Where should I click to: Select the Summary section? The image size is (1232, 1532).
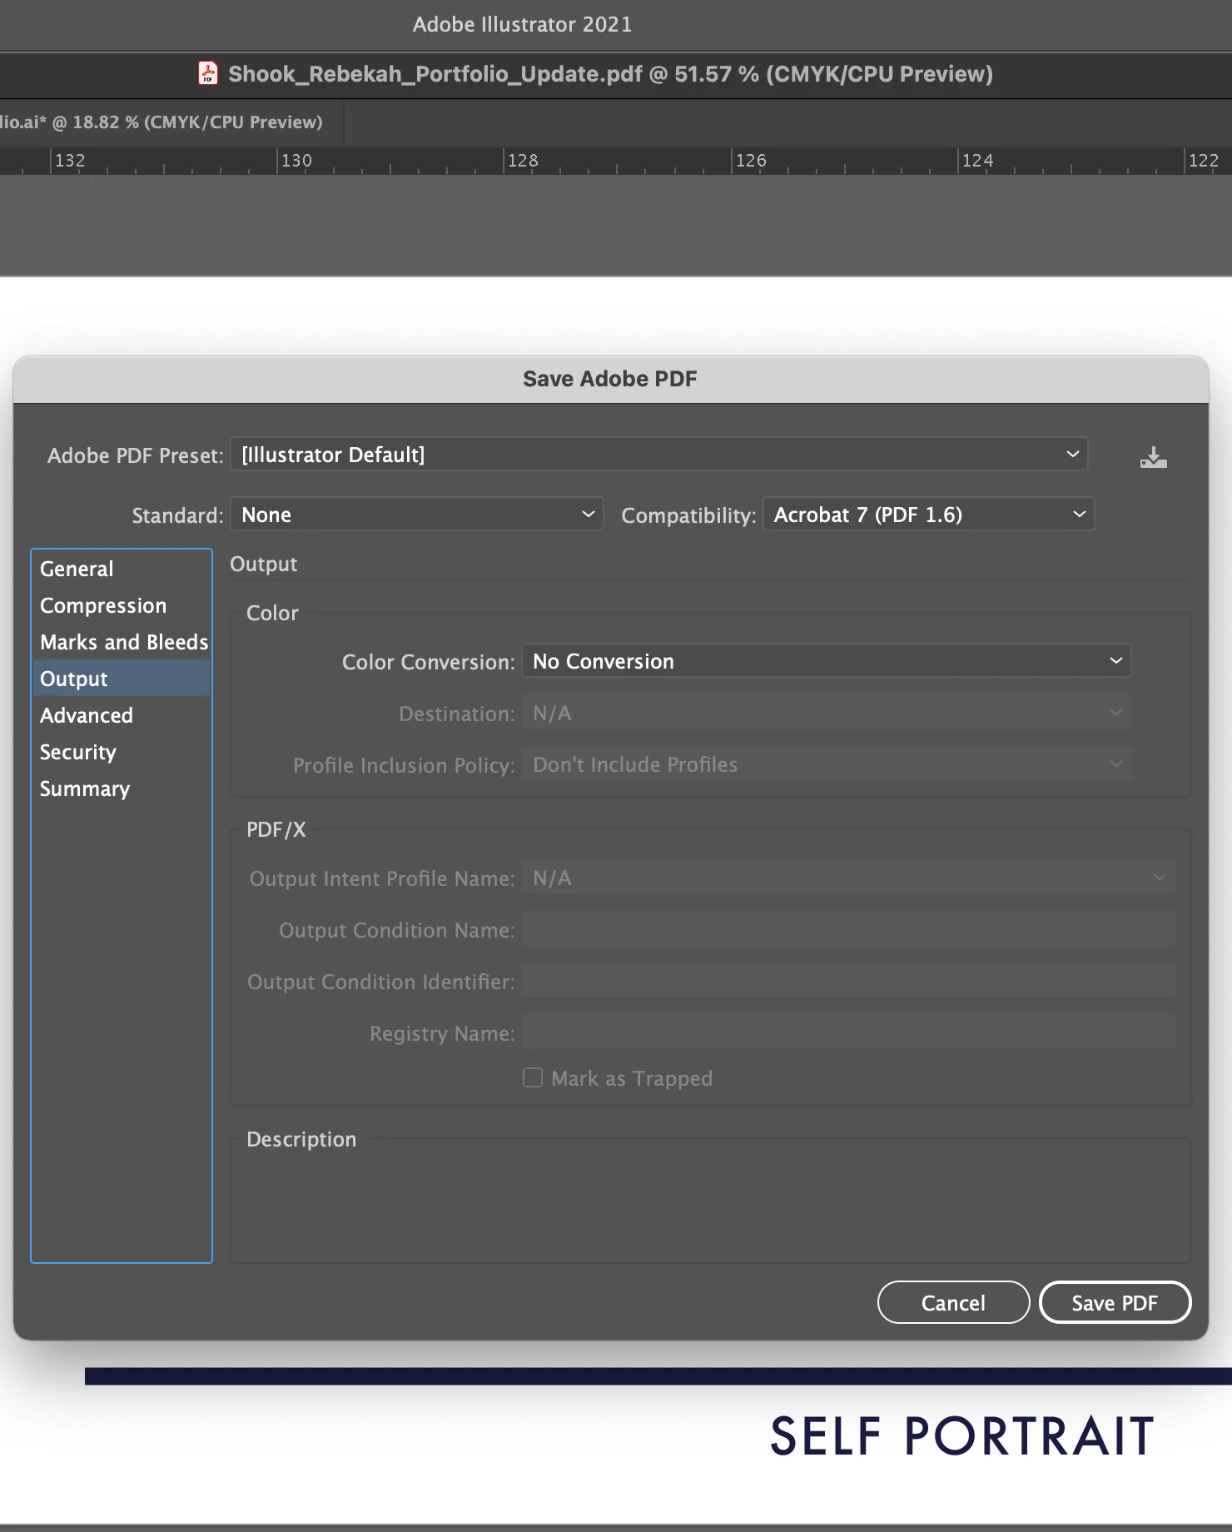122,788
